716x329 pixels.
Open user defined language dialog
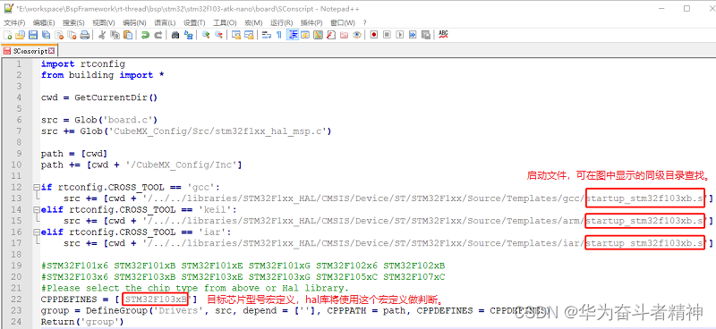coord(305,35)
